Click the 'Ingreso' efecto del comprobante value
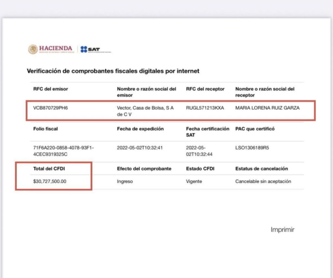 [125, 182]
